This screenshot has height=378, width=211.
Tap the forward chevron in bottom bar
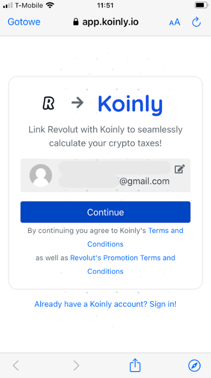coord(76,366)
